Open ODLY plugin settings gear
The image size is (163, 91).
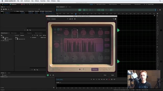80,69
